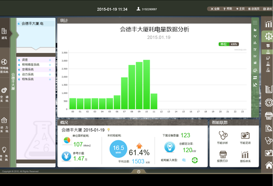Open 指标体系 bar chart icon in 智能联想 panel
Screen dimensions: 273x186
click(x=245, y=155)
